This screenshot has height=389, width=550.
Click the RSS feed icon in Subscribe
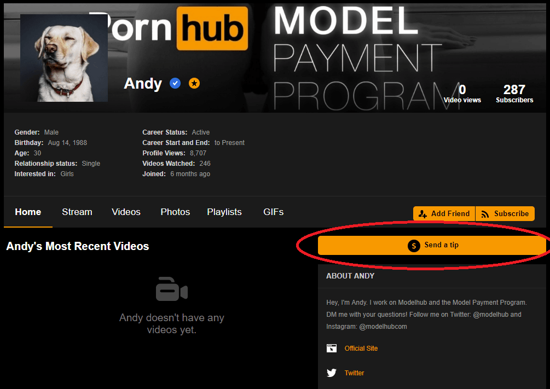(485, 214)
